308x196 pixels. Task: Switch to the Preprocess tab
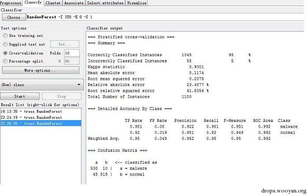pos(11,3)
